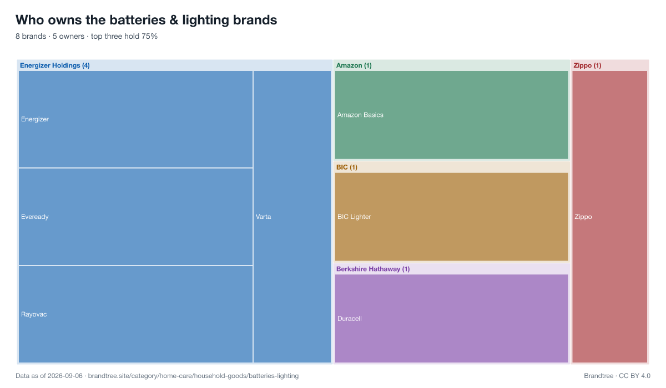
Task: Click the chart title about batteries & lighting
Action: click(x=147, y=20)
